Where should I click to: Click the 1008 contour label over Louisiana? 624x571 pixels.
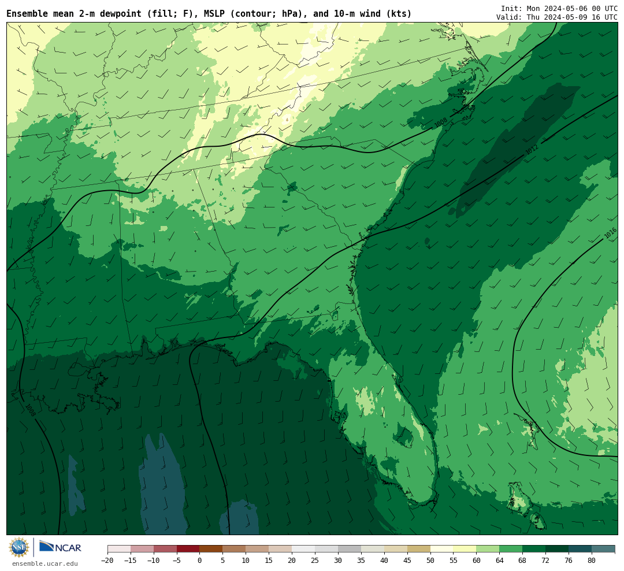pyautogui.click(x=30, y=410)
